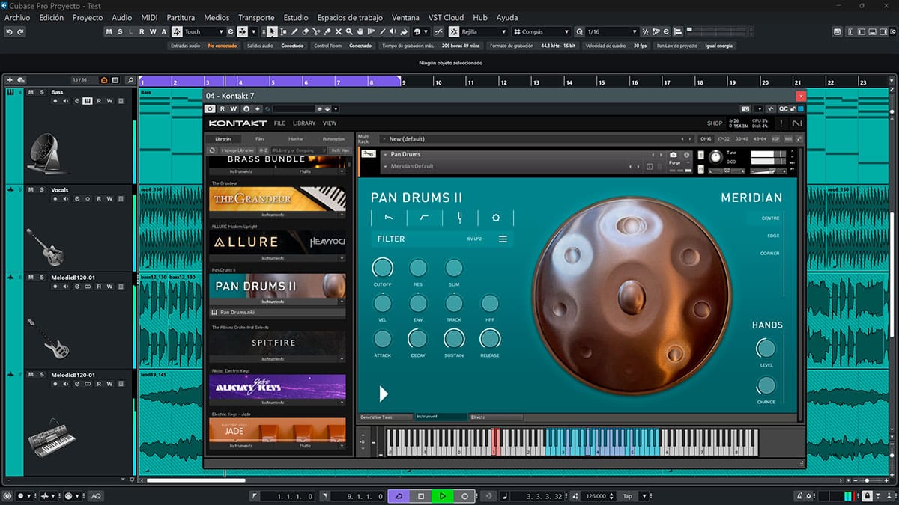Click the Native Instruments logo in Kontakt
Screen dimensions: 899x505
(x=796, y=123)
